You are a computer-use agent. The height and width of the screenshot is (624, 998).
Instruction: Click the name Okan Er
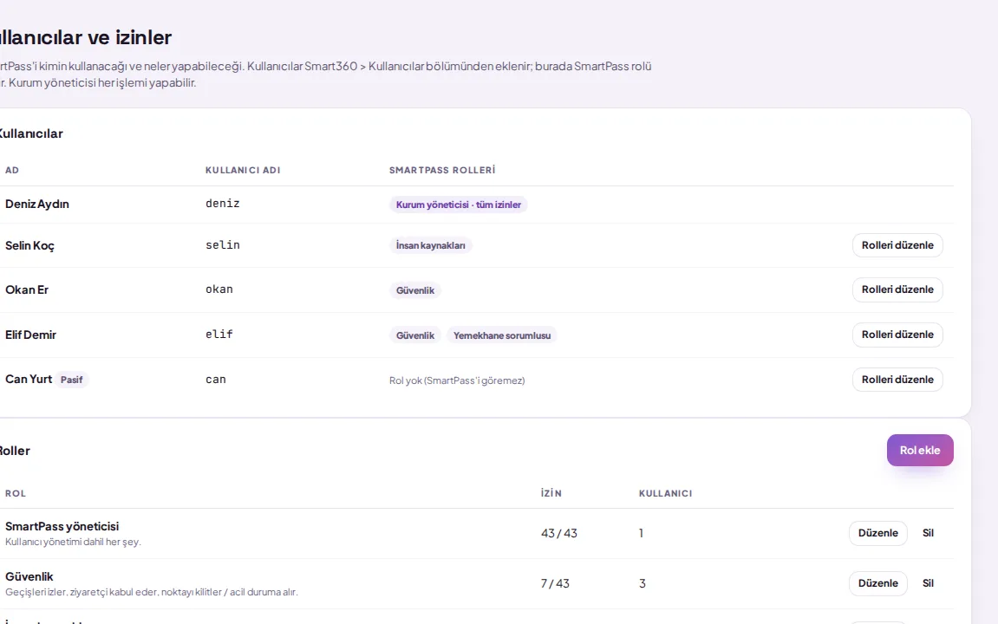(27, 289)
